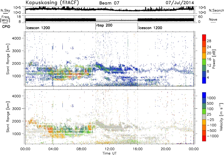Image resolution: width=224 pixels, height=155 pixels.
Task: Click the "20" value on the Power scale
Action: pos(209,53)
